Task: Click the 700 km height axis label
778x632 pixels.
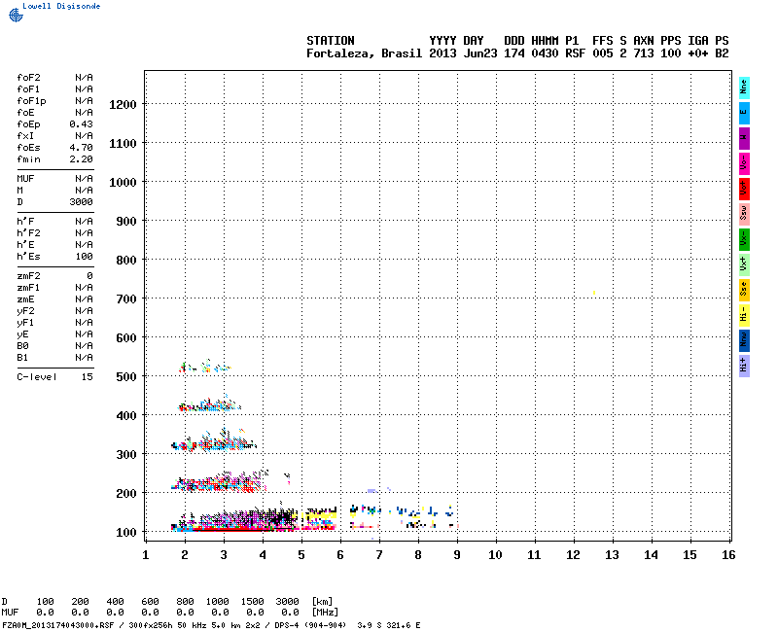Action: click(126, 299)
